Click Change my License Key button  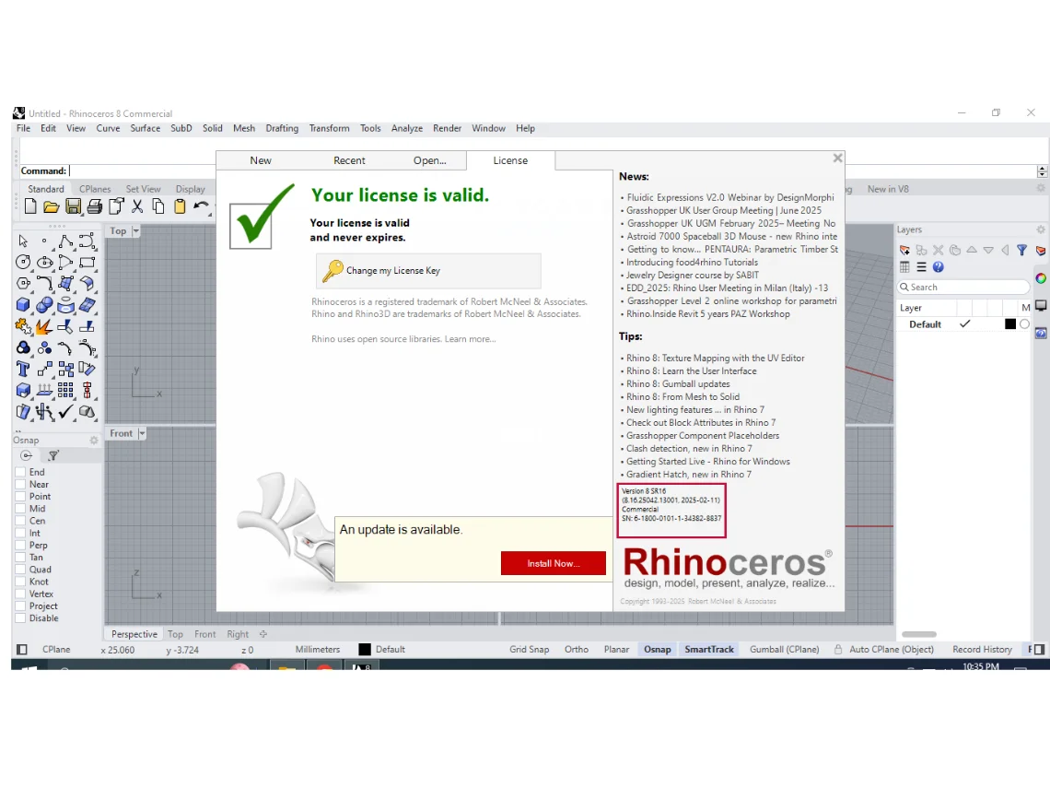click(x=428, y=271)
